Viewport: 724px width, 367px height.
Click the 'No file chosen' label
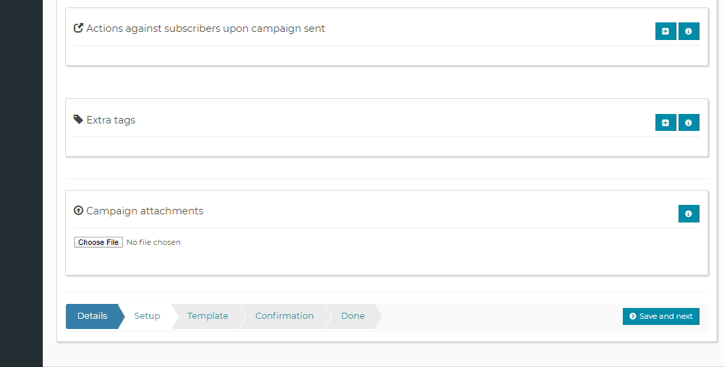[153, 242]
